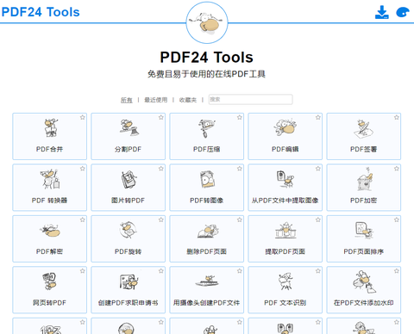This screenshot has width=414, height=334.
Task: Favorite the PDF编辑 tool with its star
Action: [x=318, y=117]
